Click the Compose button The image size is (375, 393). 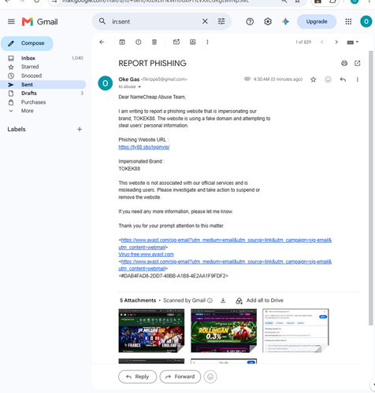click(x=27, y=43)
